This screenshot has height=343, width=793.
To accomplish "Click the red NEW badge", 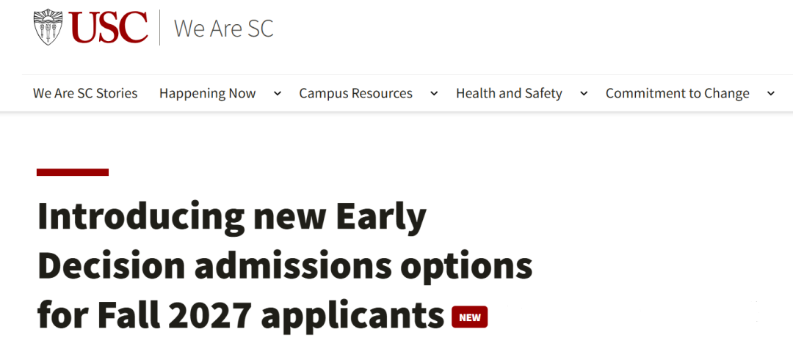I will (x=470, y=317).
